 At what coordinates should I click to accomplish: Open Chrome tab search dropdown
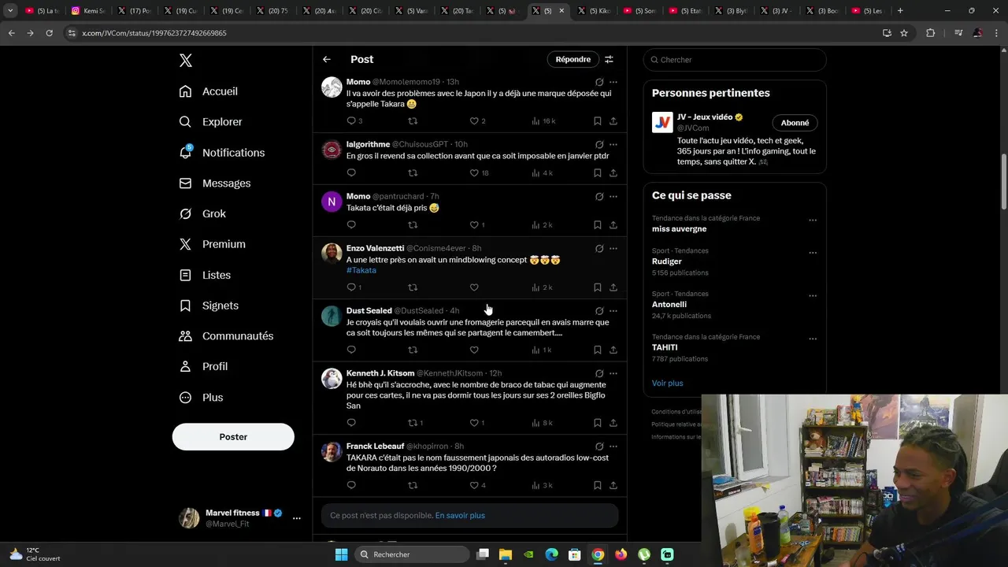[10, 10]
